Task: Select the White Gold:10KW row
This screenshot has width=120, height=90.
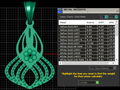Action: pyautogui.click(x=87, y=53)
